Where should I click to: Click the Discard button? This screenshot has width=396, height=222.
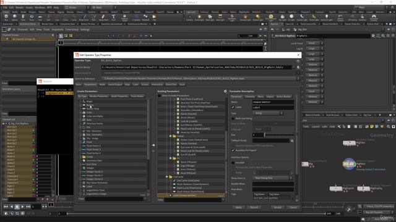(254, 207)
